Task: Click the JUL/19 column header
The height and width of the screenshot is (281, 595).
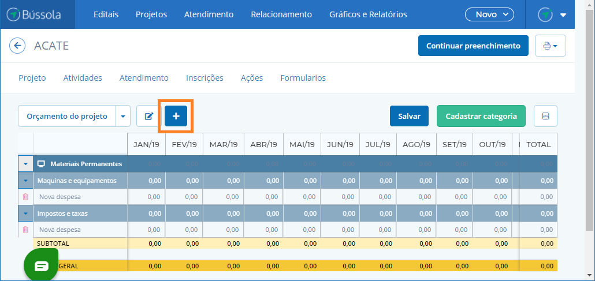Action: pos(378,144)
